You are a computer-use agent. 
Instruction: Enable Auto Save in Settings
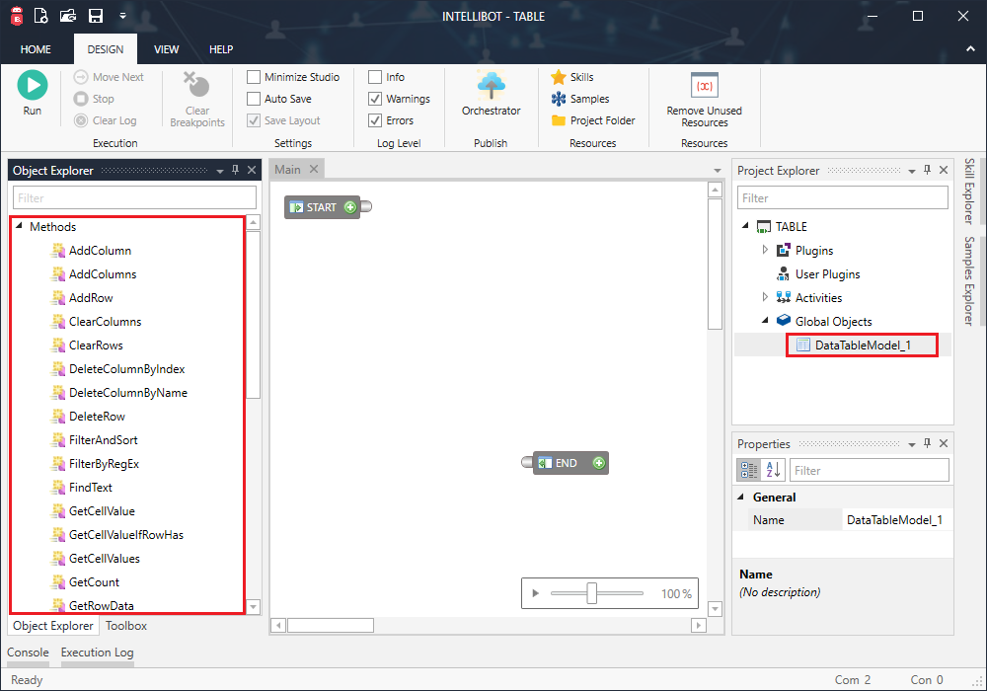[x=252, y=98]
